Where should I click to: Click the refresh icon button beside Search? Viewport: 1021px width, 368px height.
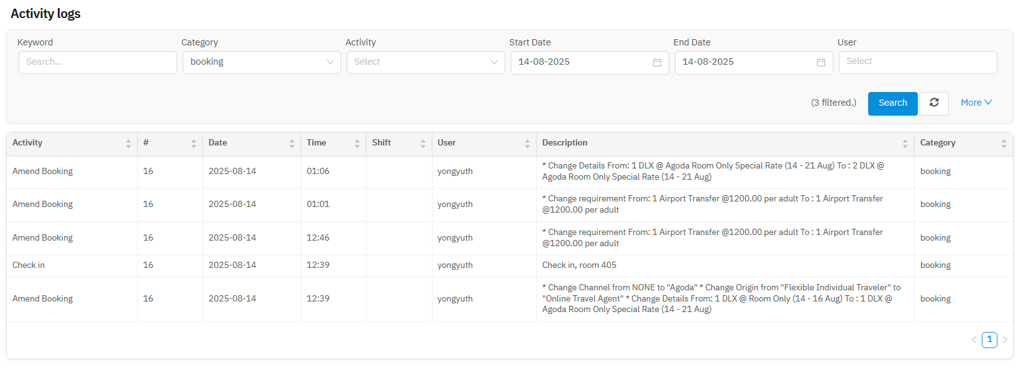pyautogui.click(x=933, y=103)
